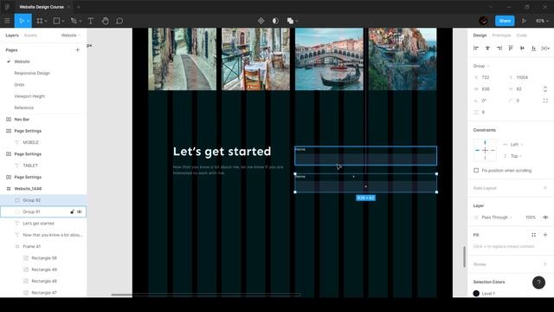Click independent corners icon

click(x=545, y=101)
